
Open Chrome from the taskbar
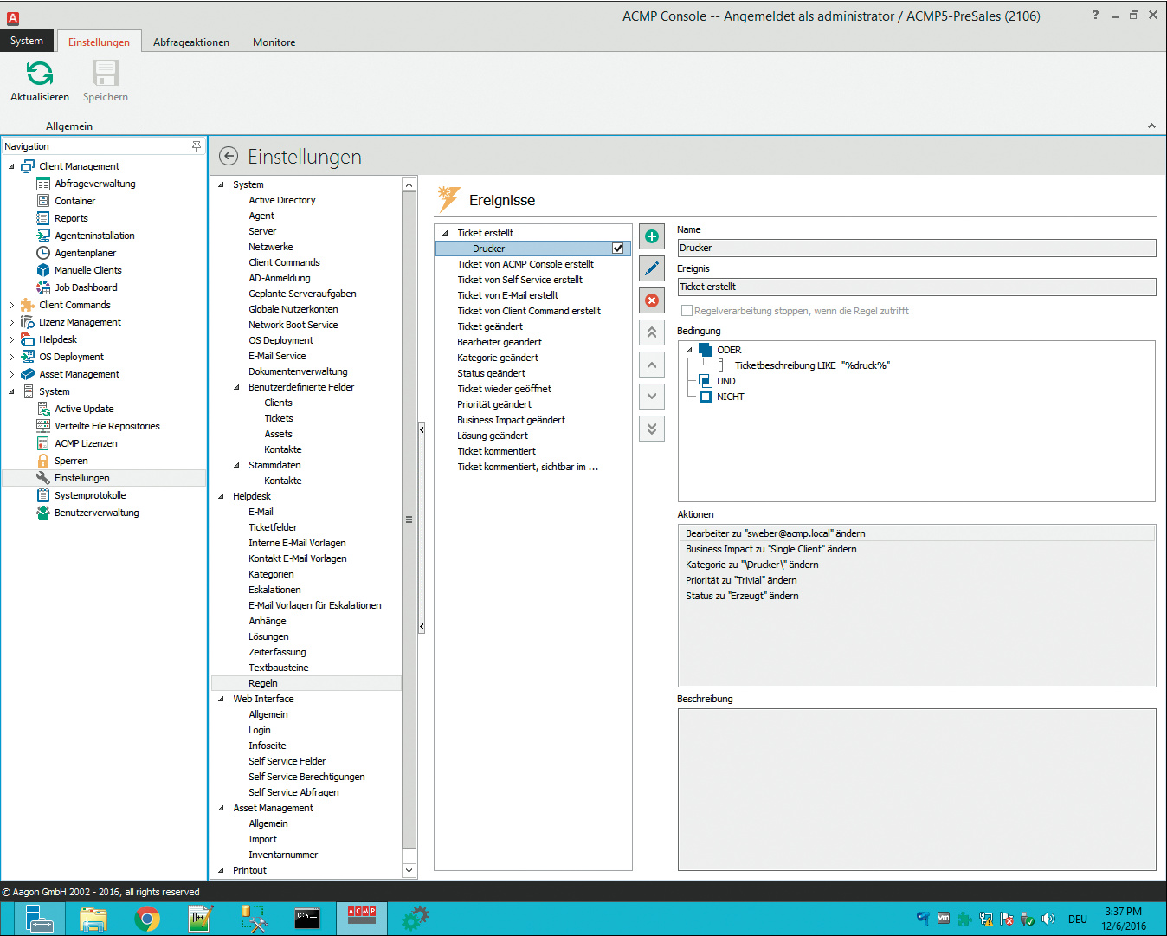tap(147, 919)
